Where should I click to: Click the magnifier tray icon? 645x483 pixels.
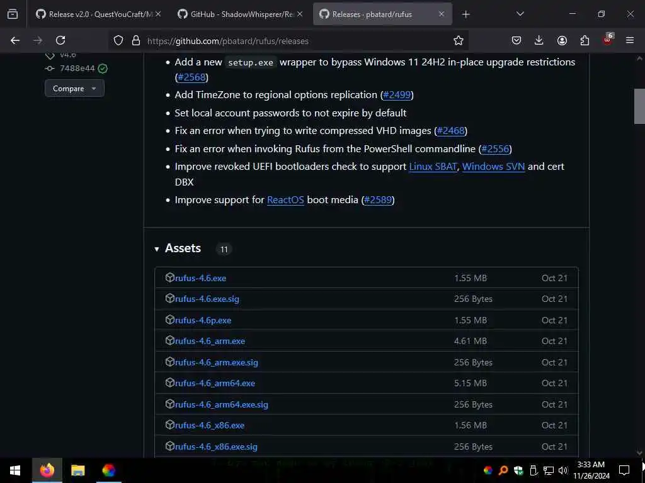point(503,470)
